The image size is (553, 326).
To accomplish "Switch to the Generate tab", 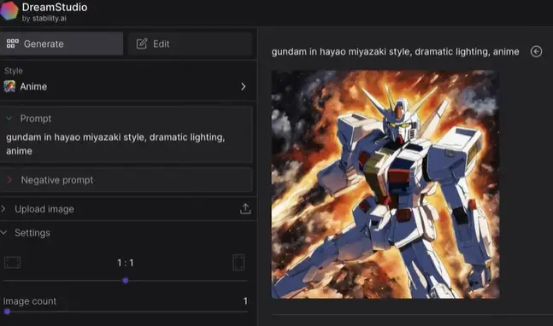I will 62,44.
